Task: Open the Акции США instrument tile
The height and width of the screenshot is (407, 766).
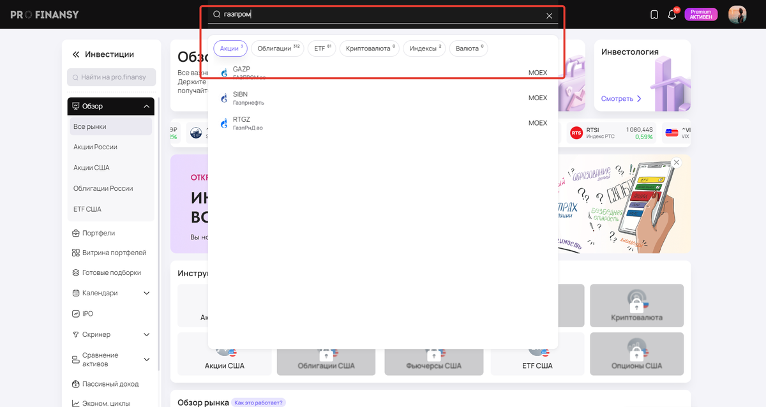Action: (225, 353)
